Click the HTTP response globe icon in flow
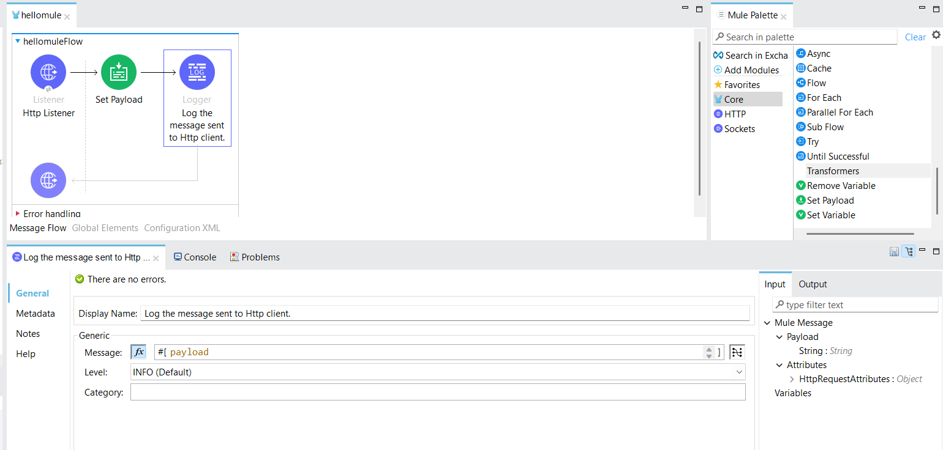Image resolution: width=943 pixels, height=450 pixels. tap(48, 180)
